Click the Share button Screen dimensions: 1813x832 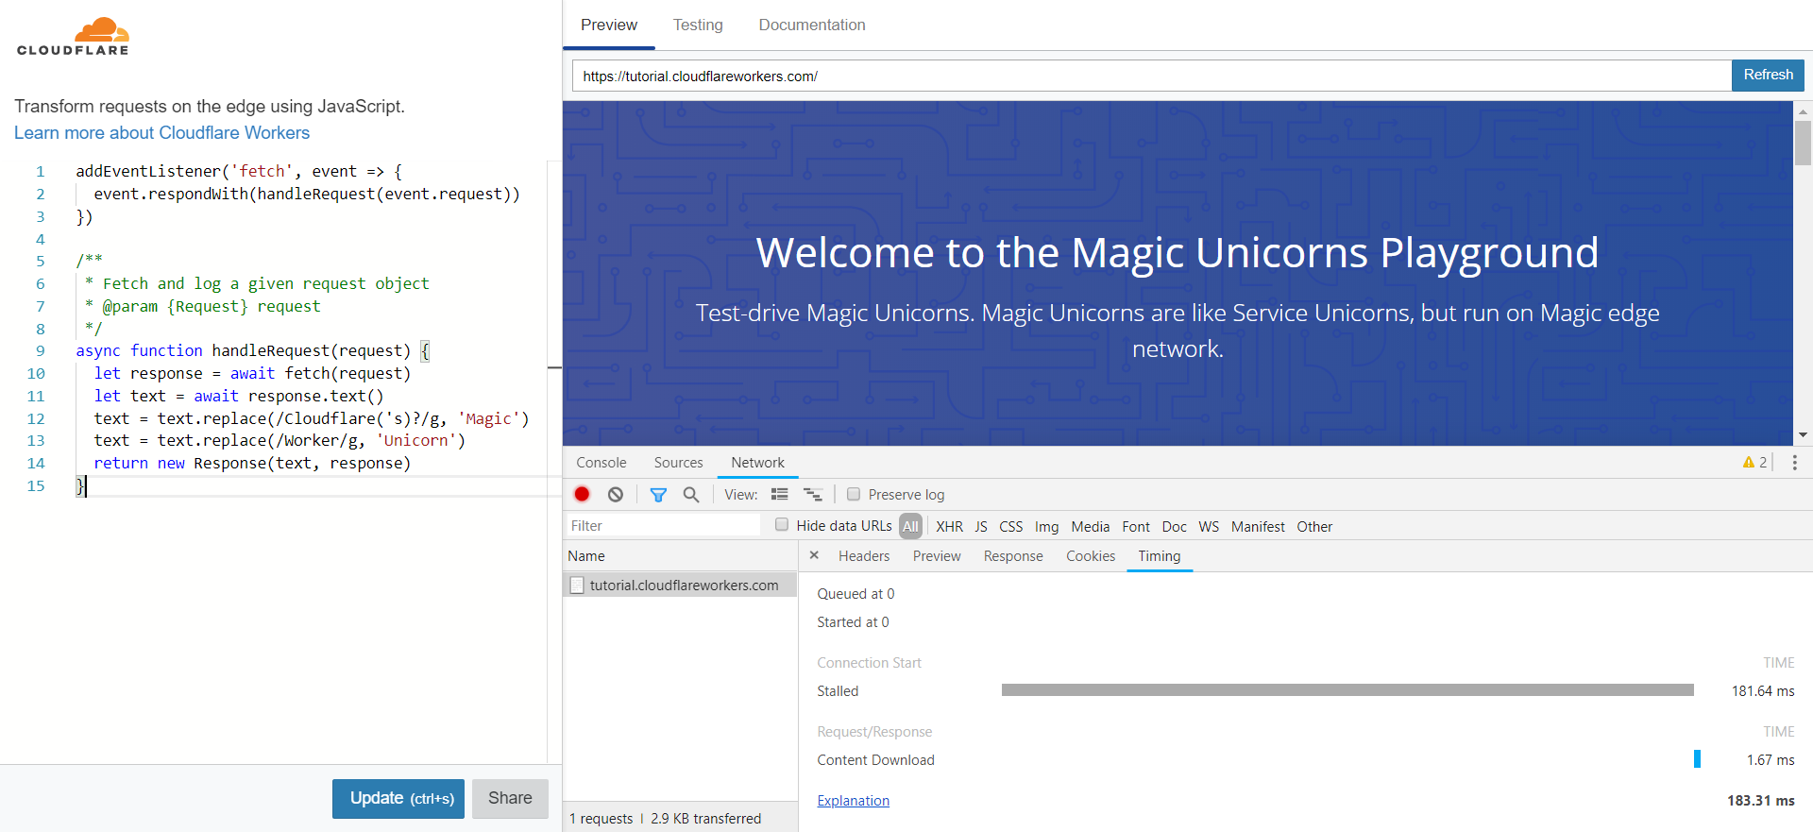pyautogui.click(x=510, y=798)
